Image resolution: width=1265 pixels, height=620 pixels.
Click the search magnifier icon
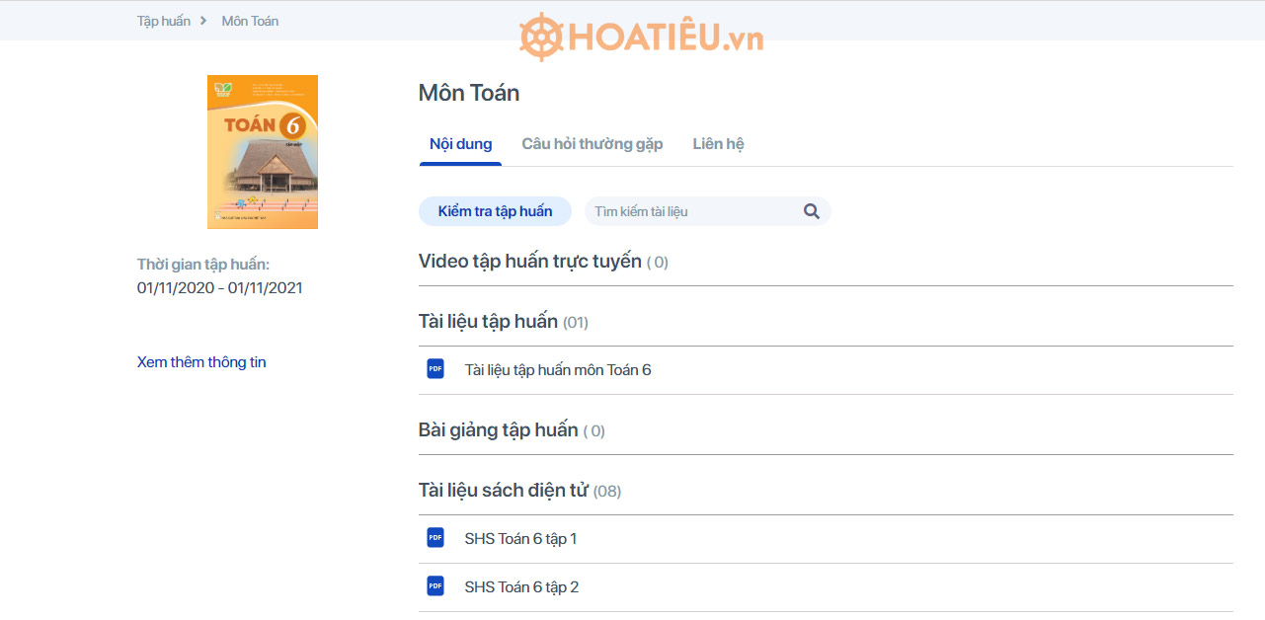pyautogui.click(x=811, y=210)
